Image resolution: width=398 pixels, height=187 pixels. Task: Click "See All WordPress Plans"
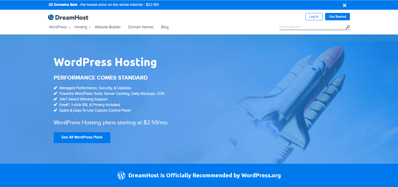click(82, 138)
